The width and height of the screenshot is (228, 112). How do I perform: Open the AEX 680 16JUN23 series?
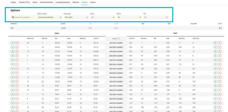[116, 94]
